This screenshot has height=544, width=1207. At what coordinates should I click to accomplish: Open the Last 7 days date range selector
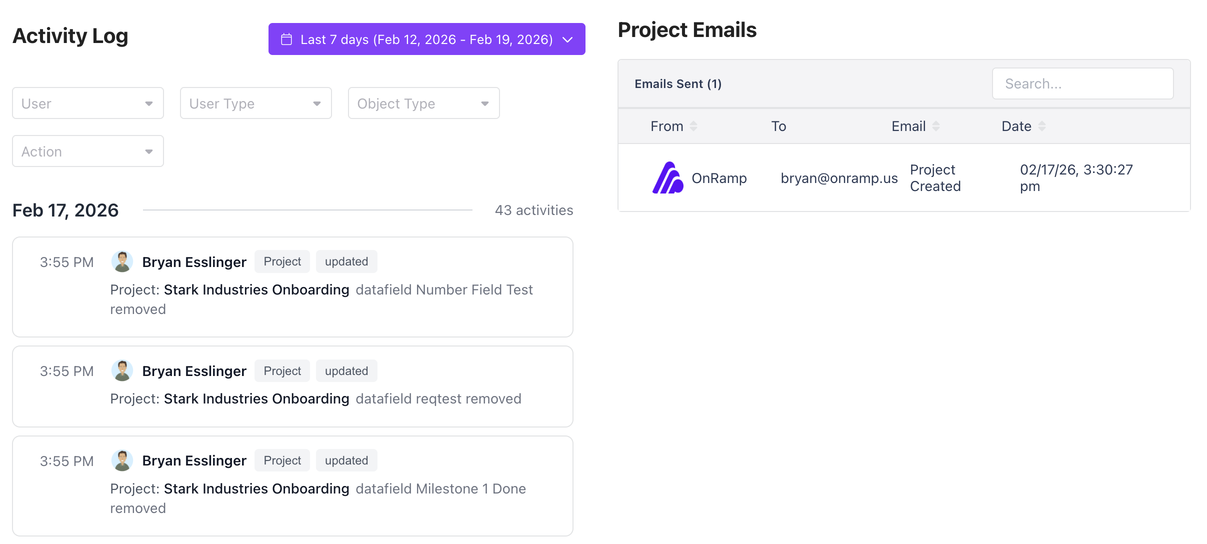tap(426, 39)
